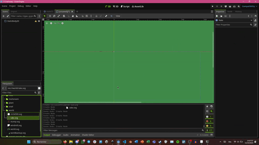Open snapping options three-dot menu

(91, 16)
